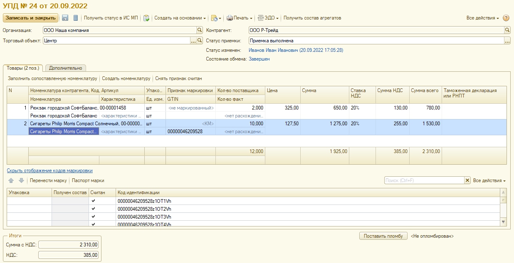
Task: Toggle Считан checkmark for code ending z1OT2Vh
Action: [x=93, y=209]
